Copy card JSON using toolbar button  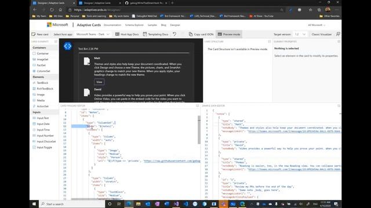pos(201,34)
